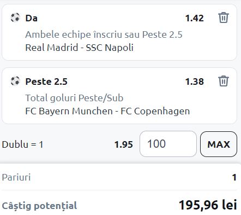
Task: Remove the Bayern Munchen - Copenhagen bet with trash icon
Action: [x=224, y=81]
